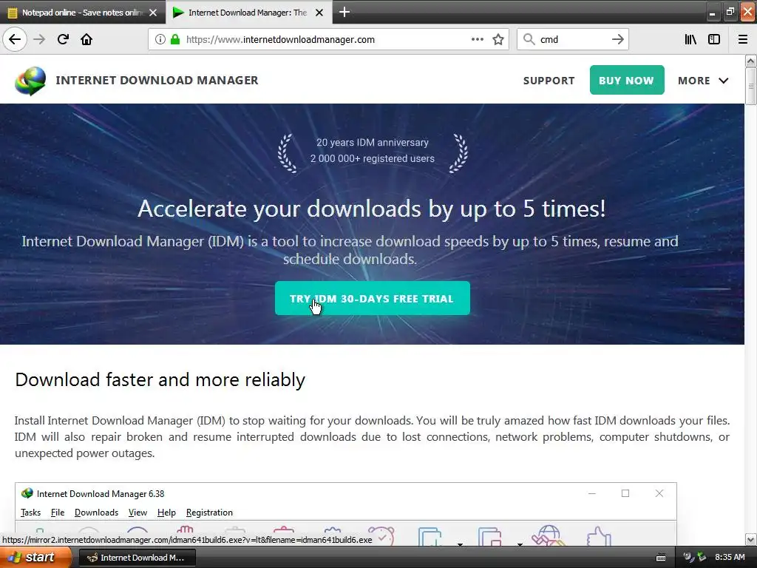Click the search magnifier icon
757x568 pixels.
click(x=529, y=40)
